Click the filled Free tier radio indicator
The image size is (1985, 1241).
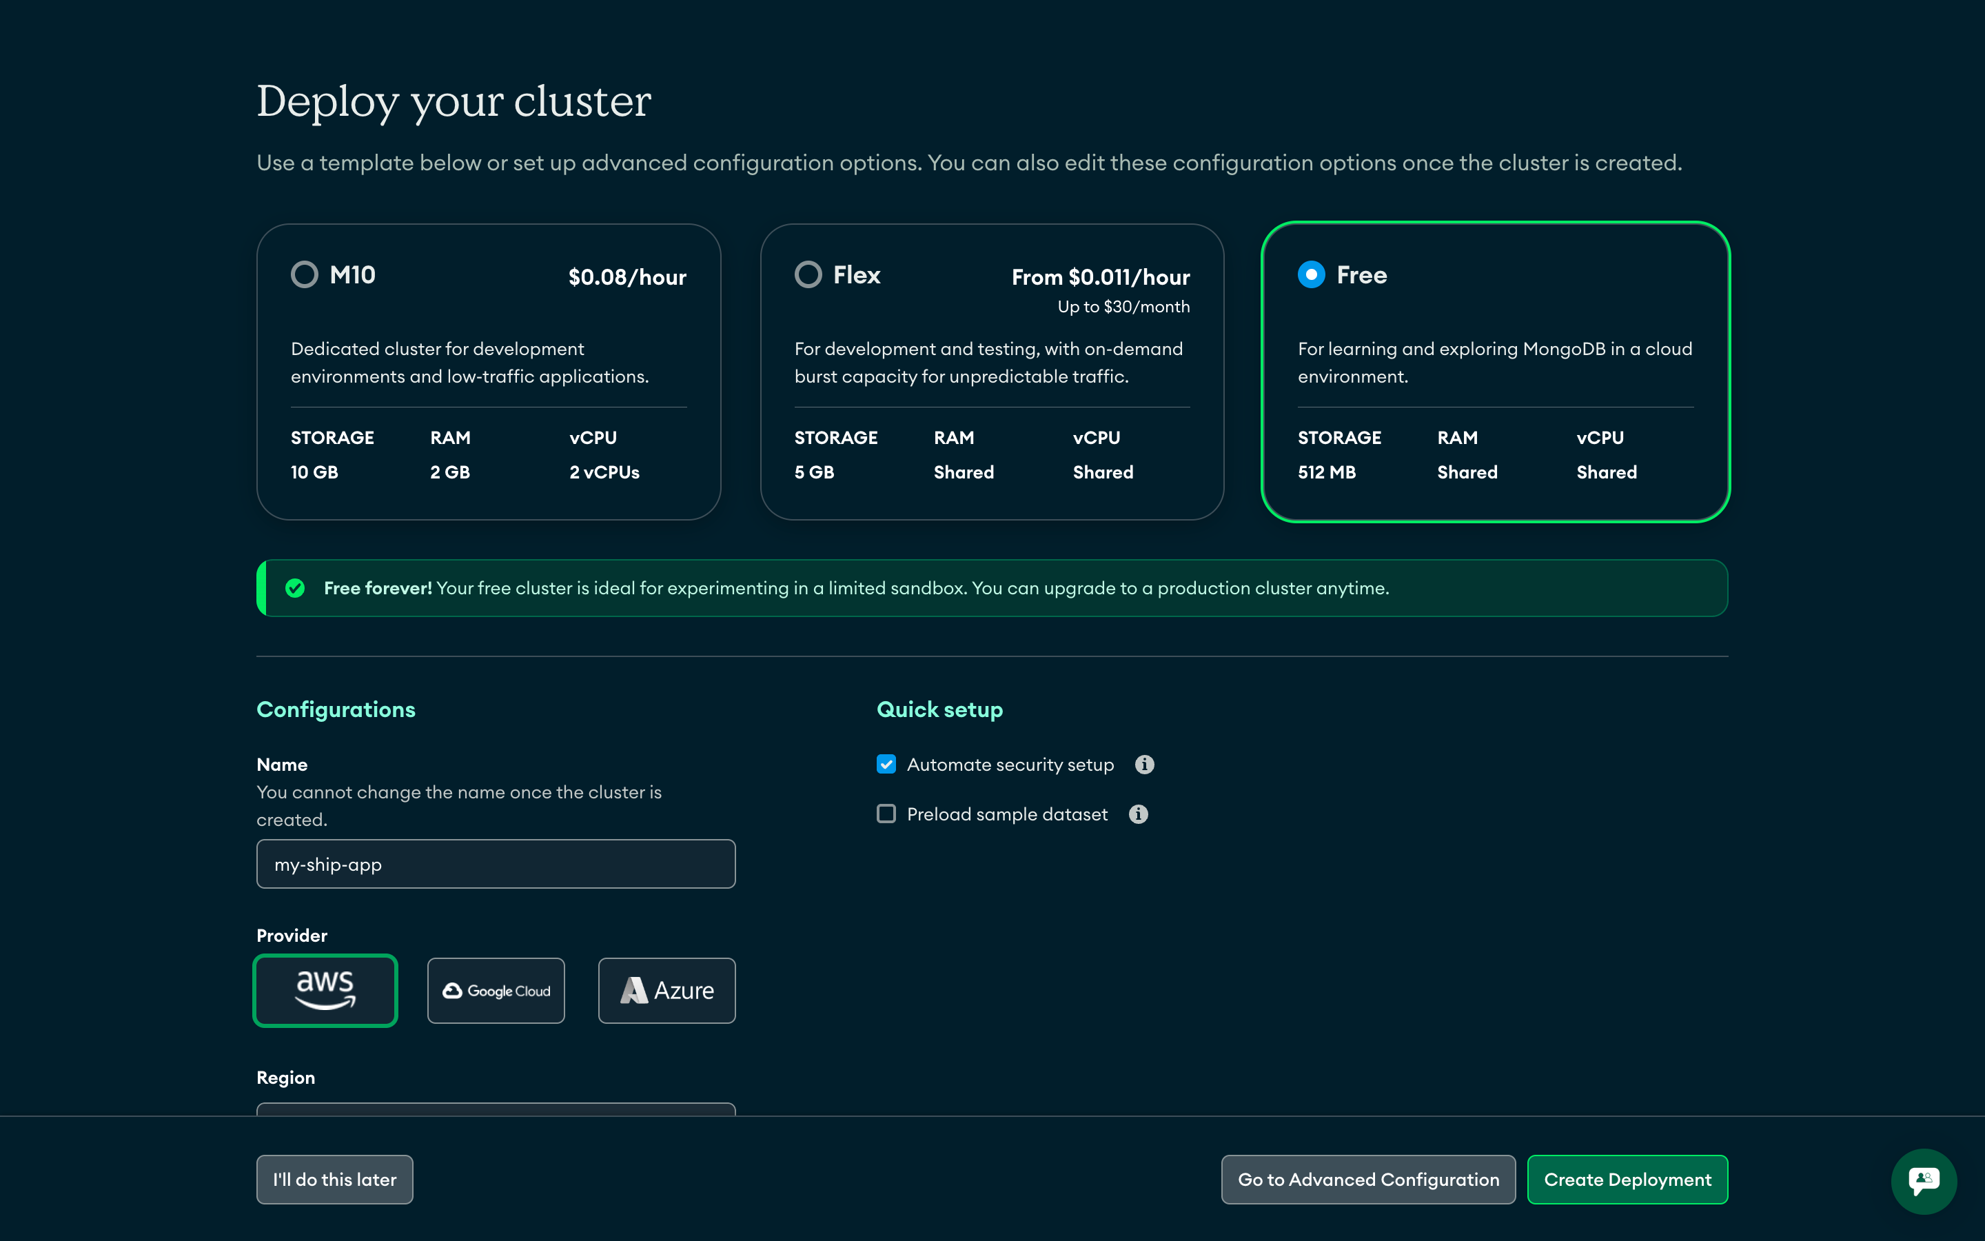tap(1311, 275)
